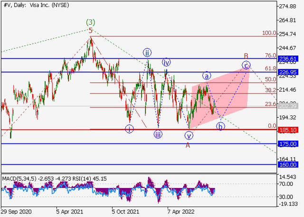
Task: Click the red 185.10 price tag
Action: pos(288,129)
